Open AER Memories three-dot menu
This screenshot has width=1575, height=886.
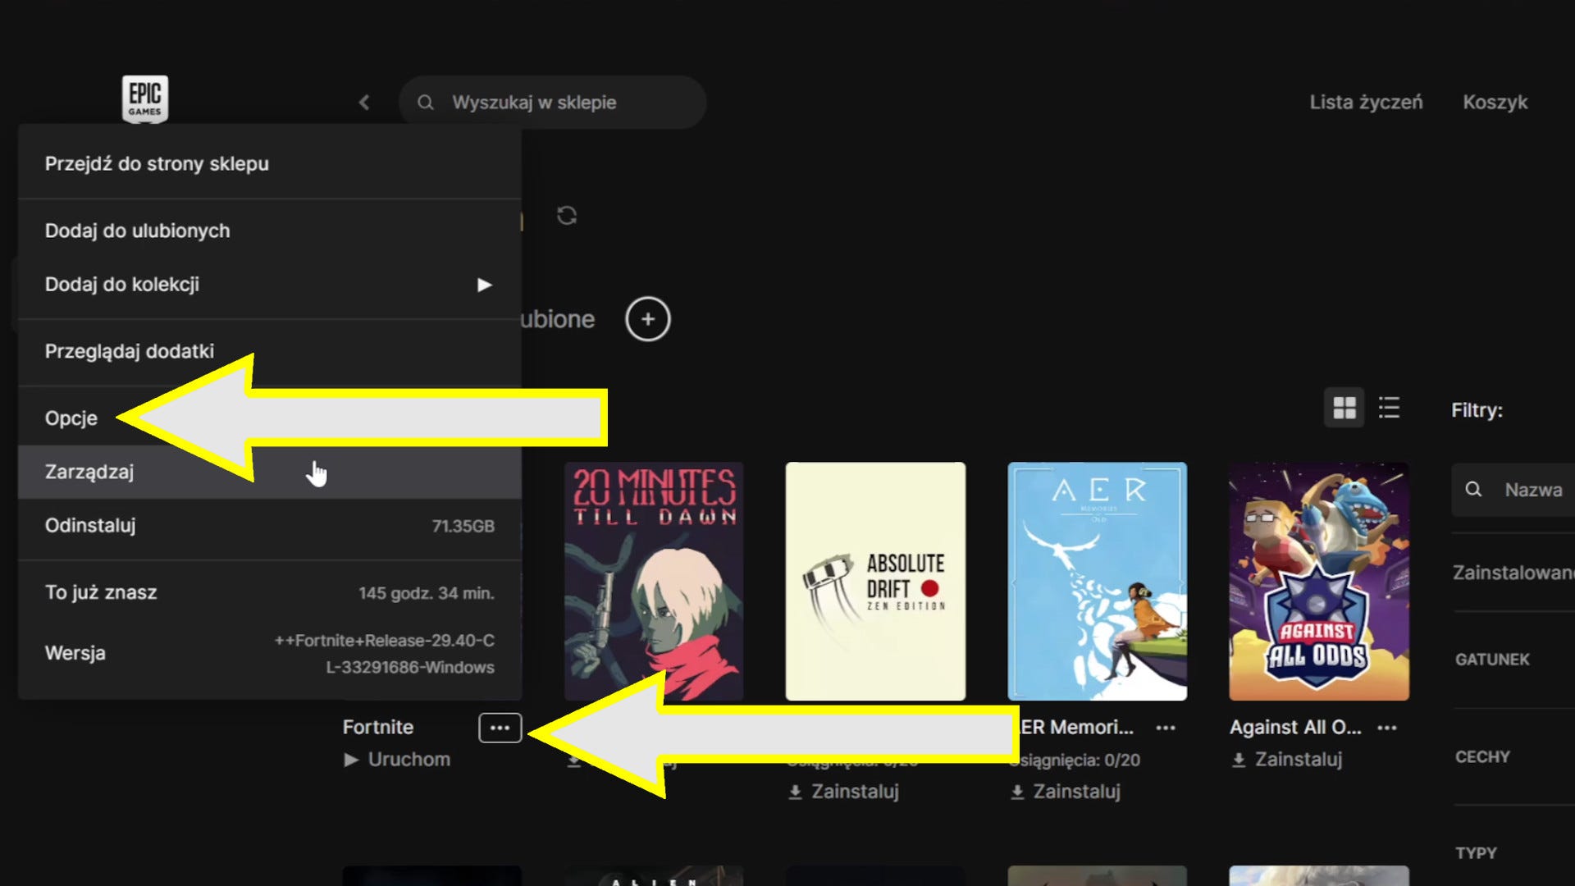pyautogui.click(x=1166, y=728)
